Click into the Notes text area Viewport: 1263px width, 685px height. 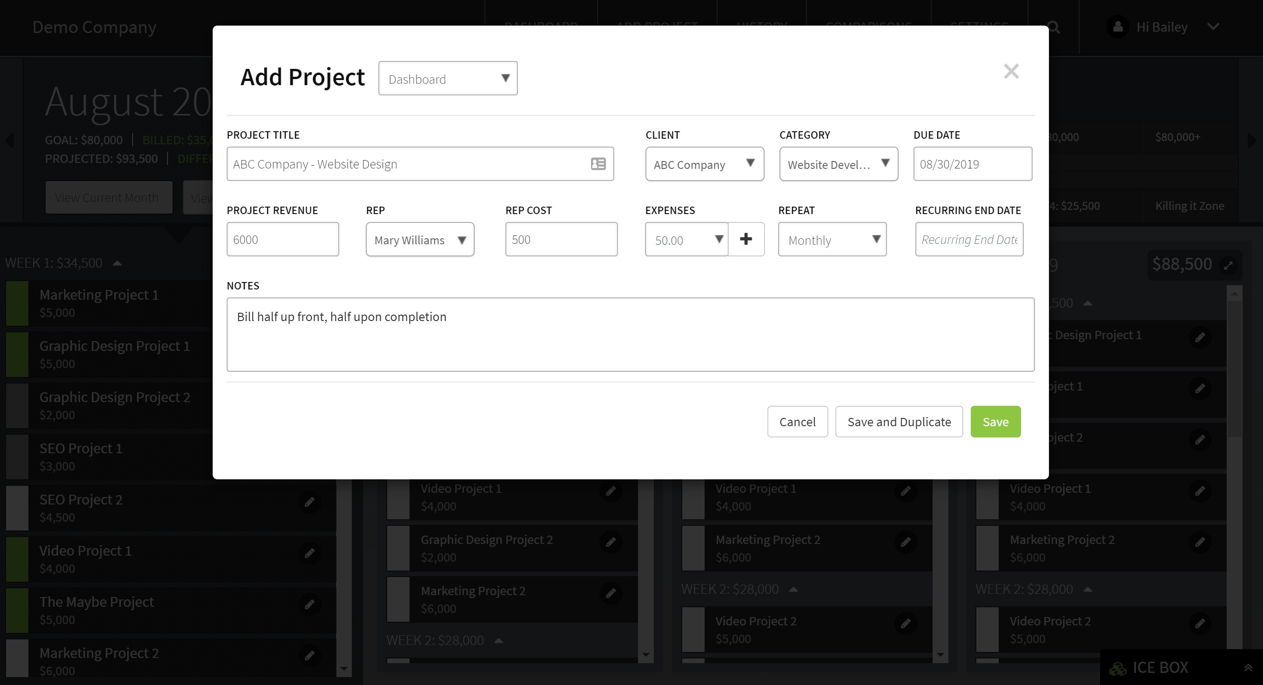click(x=630, y=335)
